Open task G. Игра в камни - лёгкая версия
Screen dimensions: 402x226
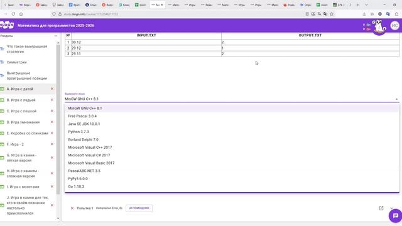22,158
